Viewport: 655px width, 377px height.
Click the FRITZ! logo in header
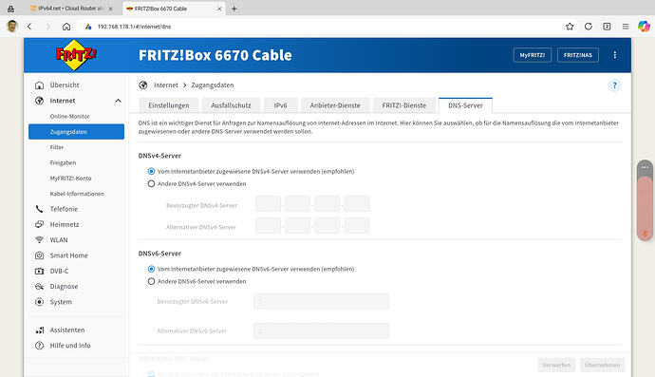coord(76,55)
